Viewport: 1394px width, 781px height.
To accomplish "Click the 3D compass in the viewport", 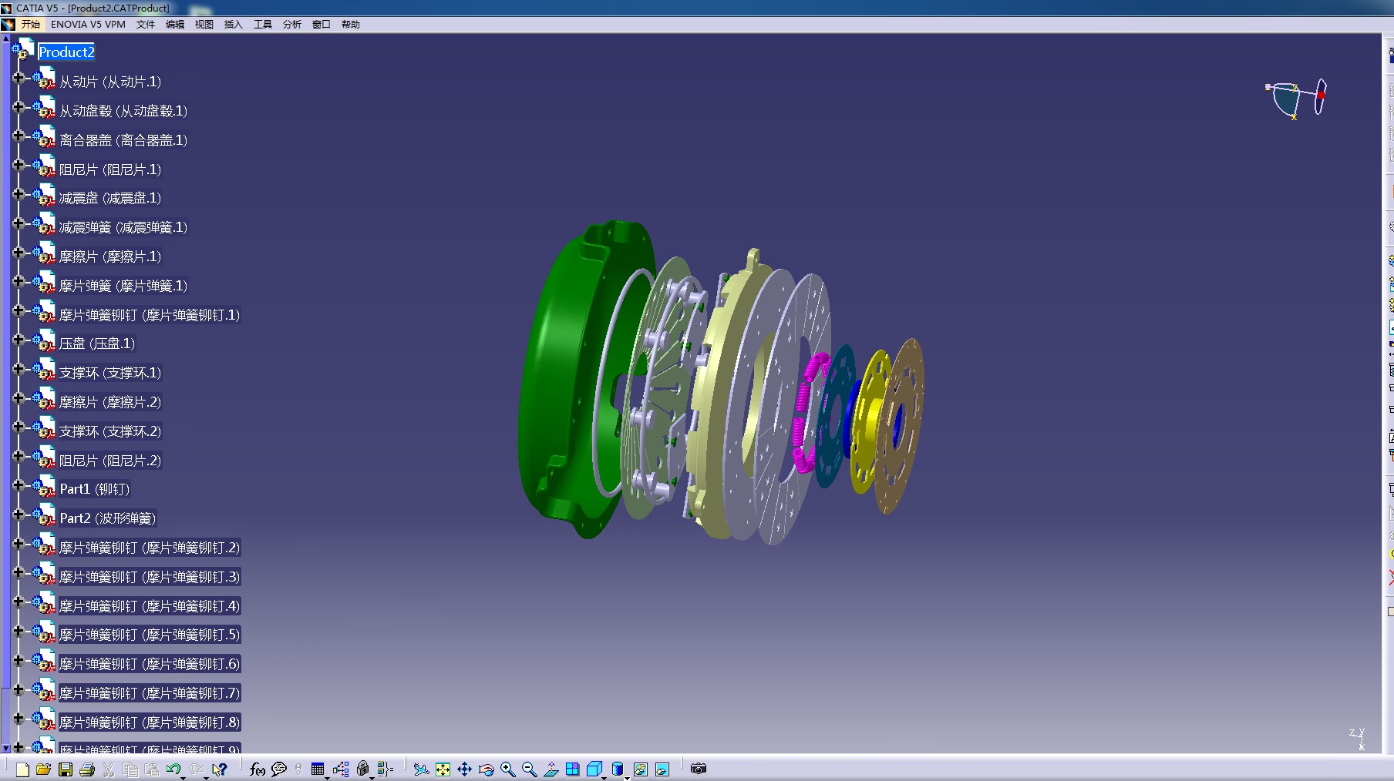I will coord(1297,99).
